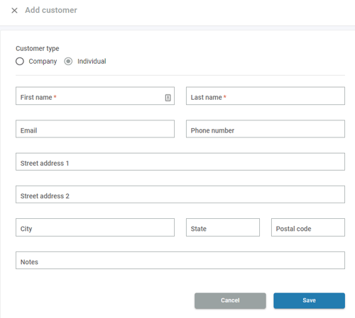Click the red asterisk beside First name
Screen dimensions: 355x318
[x=55, y=96]
